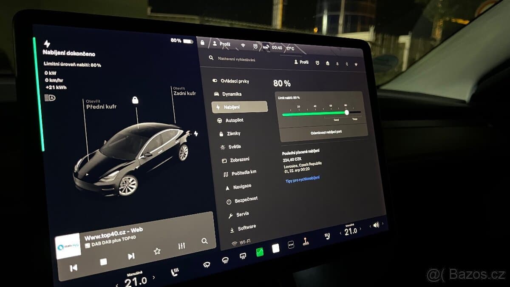Click the charge limit slider handle
Viewport: 510px width, 287px height.
tap(347, 112)
